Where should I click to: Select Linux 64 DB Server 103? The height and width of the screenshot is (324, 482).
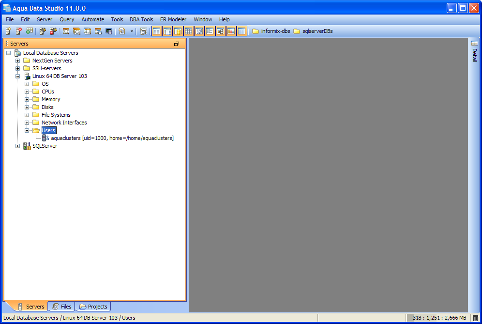[60, 76]
